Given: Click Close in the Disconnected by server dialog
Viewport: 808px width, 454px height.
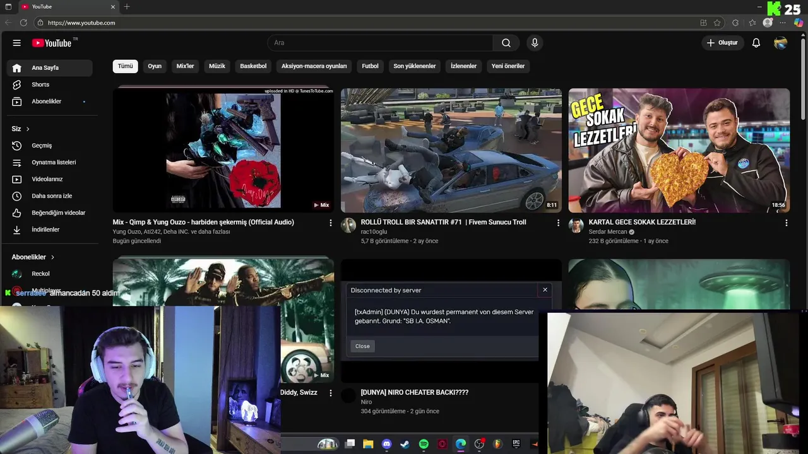Looking at the screenshot, I should pyautogui.click(x=362, y=346).
